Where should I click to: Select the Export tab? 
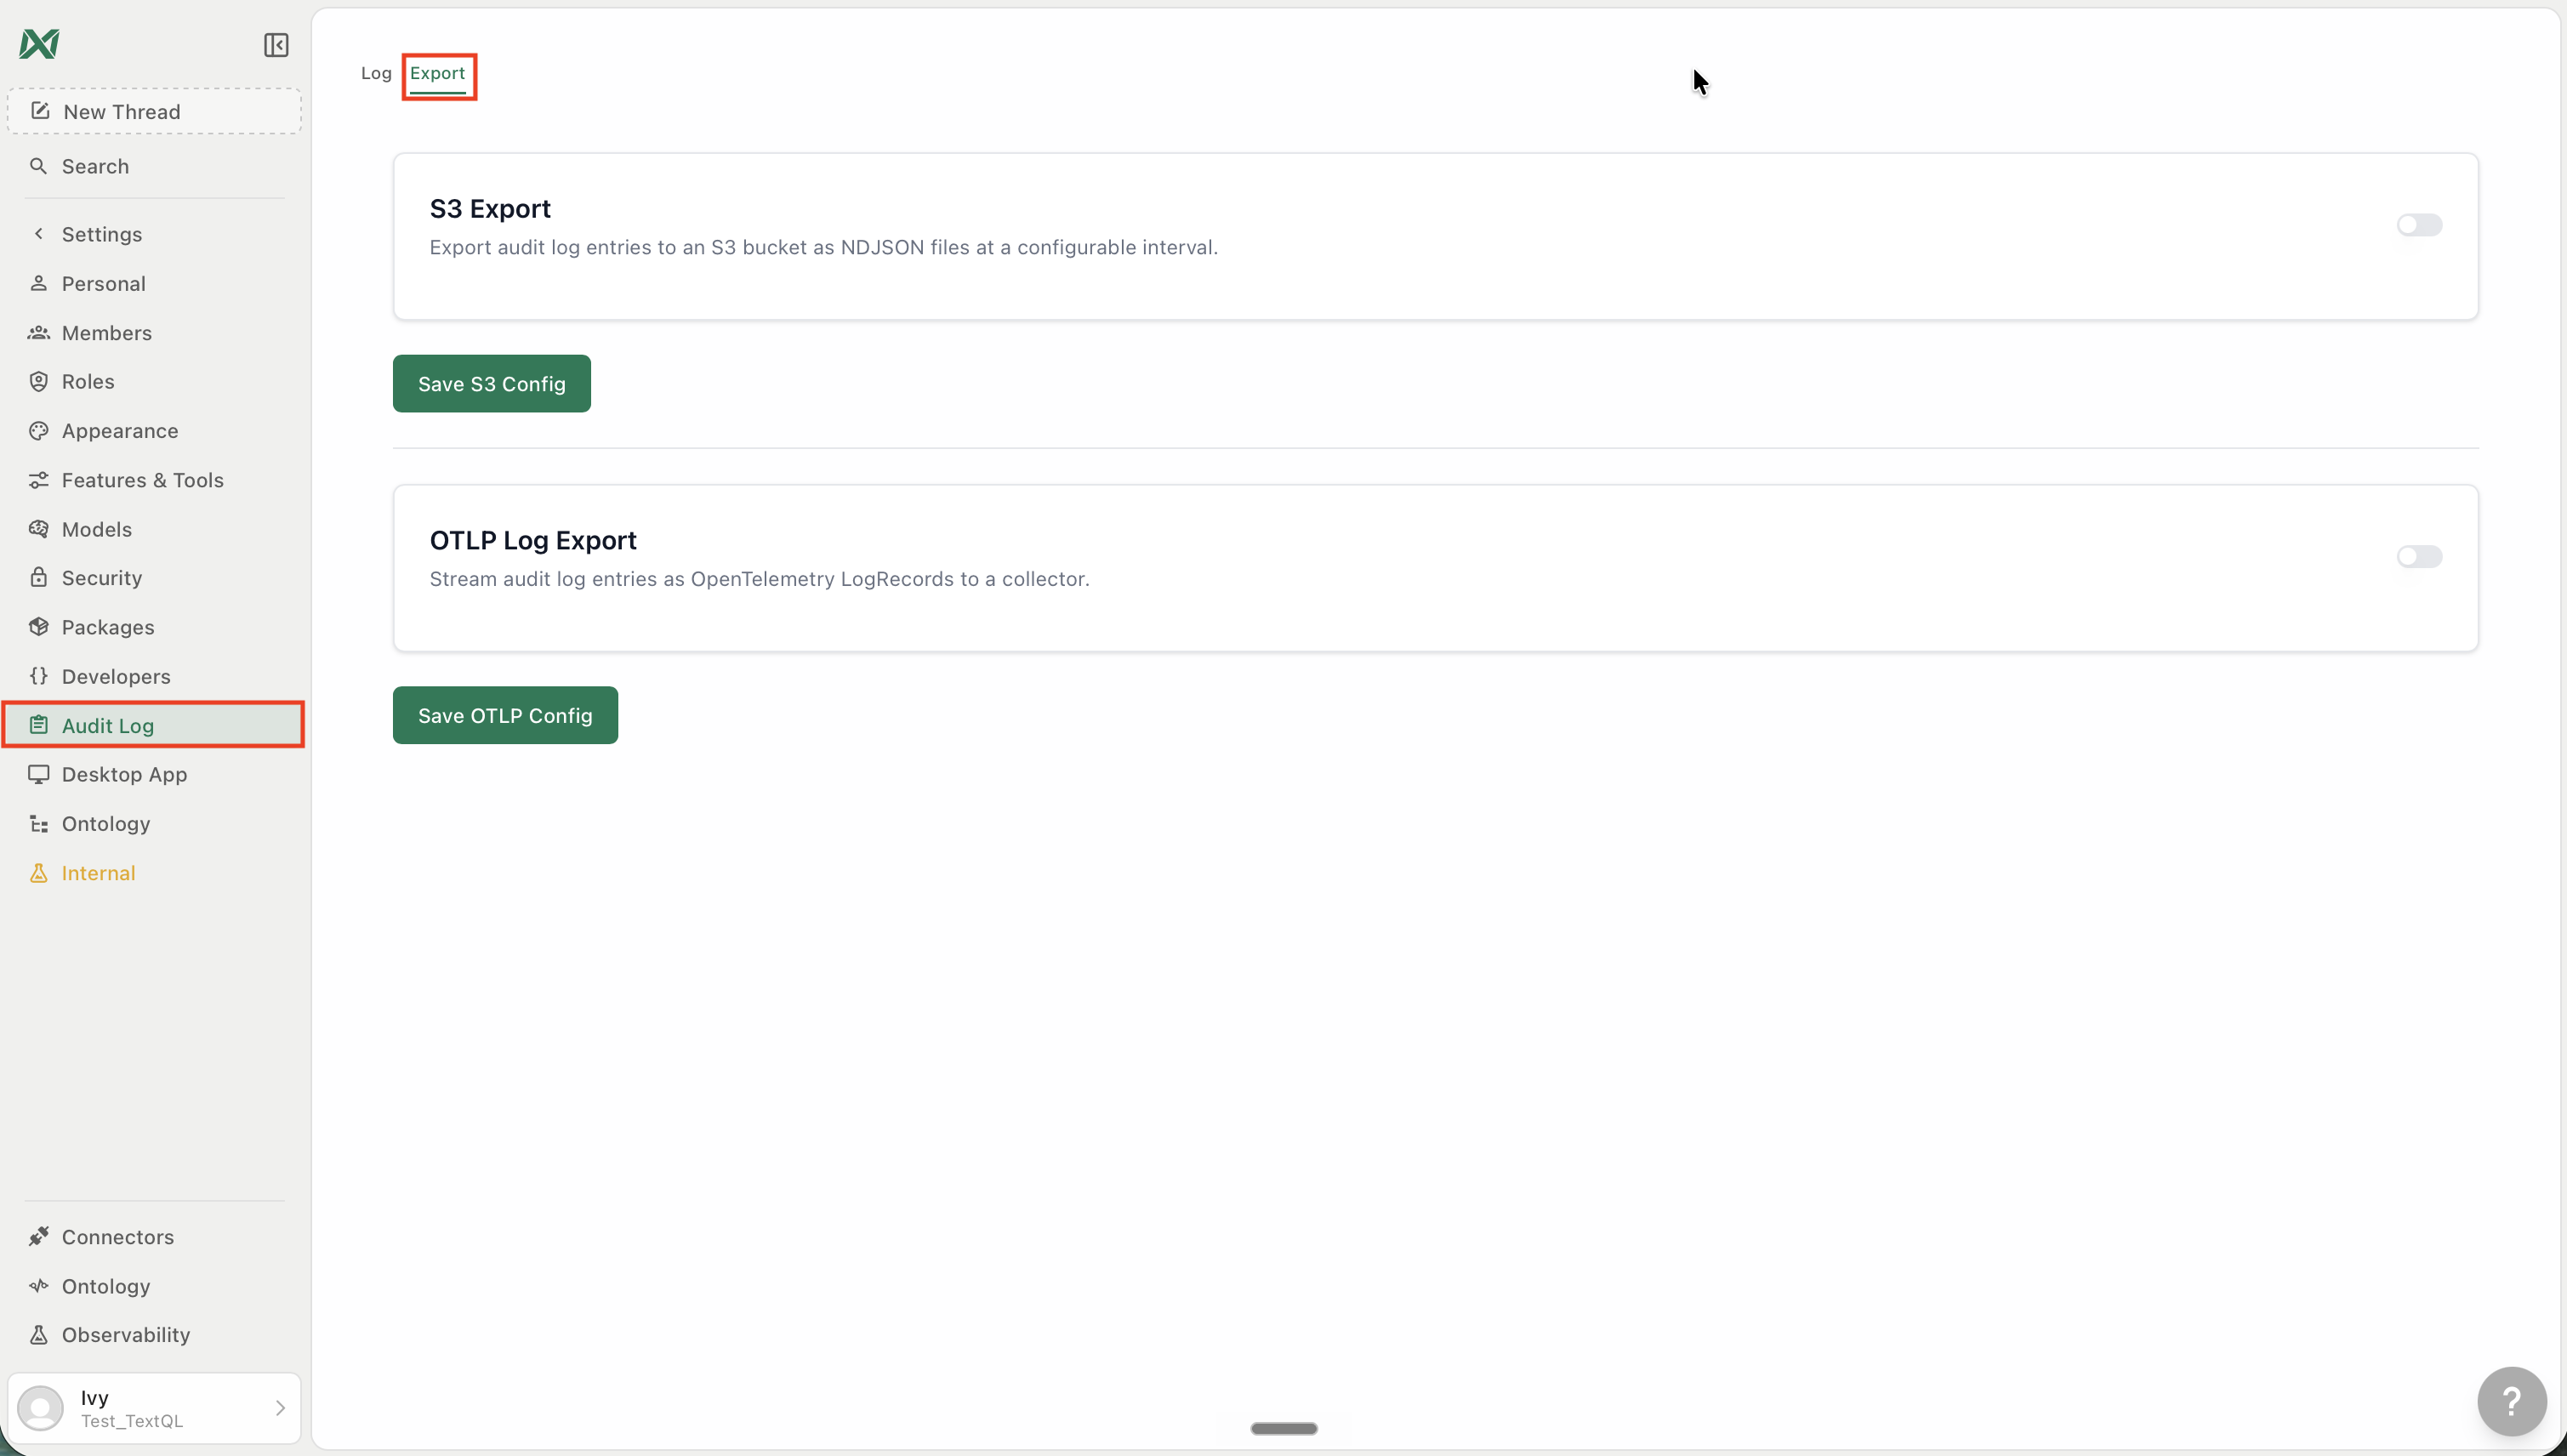[x=438, y=73]
